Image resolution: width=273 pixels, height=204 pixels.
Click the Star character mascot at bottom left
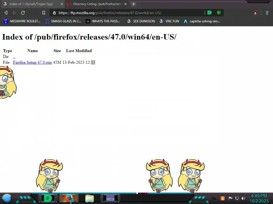point(49,176)
